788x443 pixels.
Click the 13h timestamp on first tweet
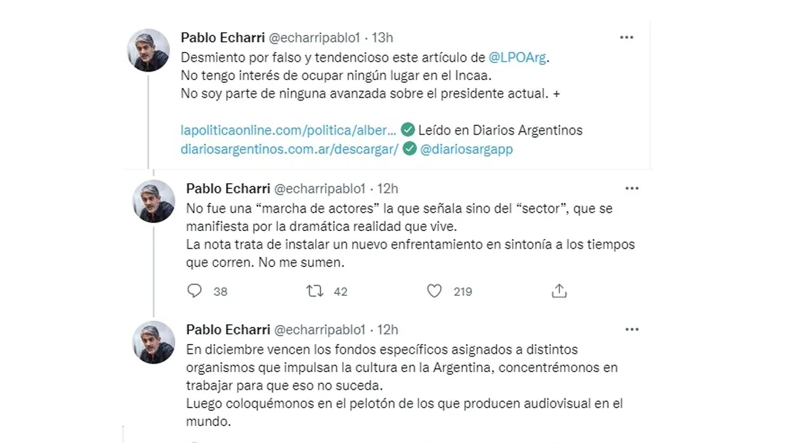[x=382, y=38]
